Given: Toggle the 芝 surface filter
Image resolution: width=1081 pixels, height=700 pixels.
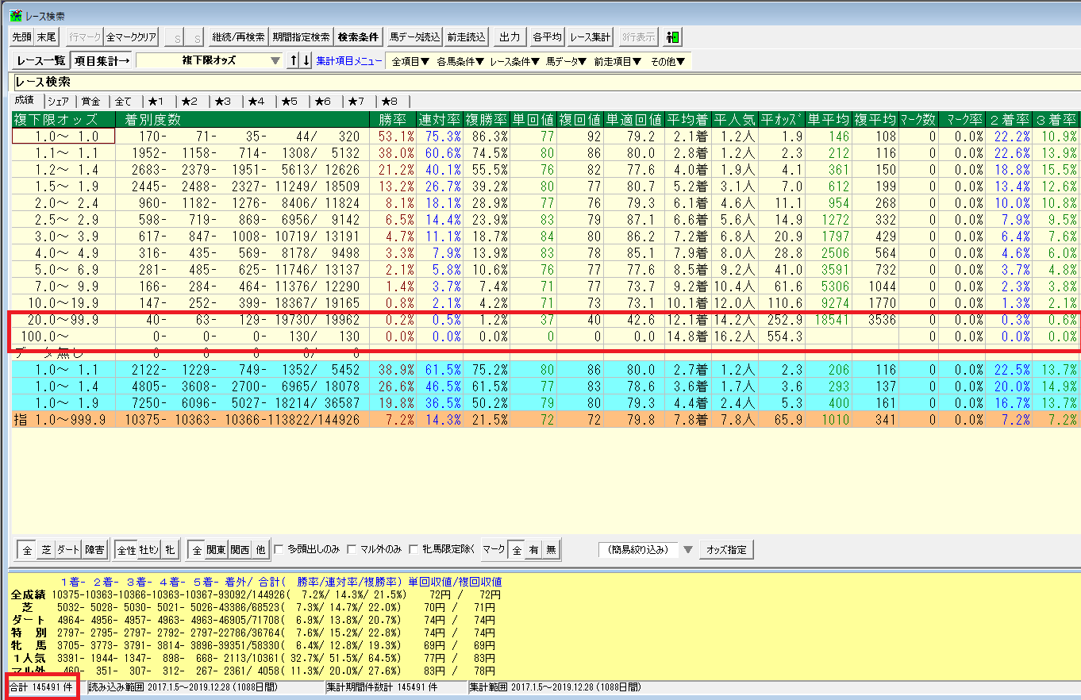Looking at the screenshot, I should point(44,549).
